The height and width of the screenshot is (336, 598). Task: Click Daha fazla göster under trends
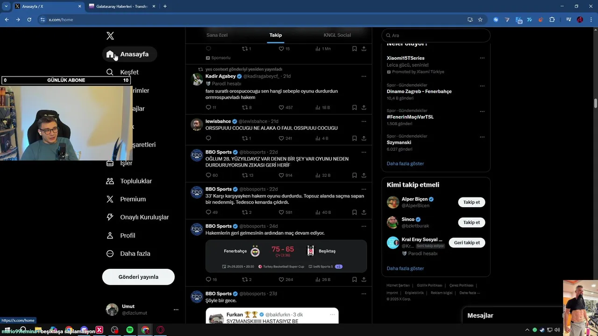coord(405,164)
